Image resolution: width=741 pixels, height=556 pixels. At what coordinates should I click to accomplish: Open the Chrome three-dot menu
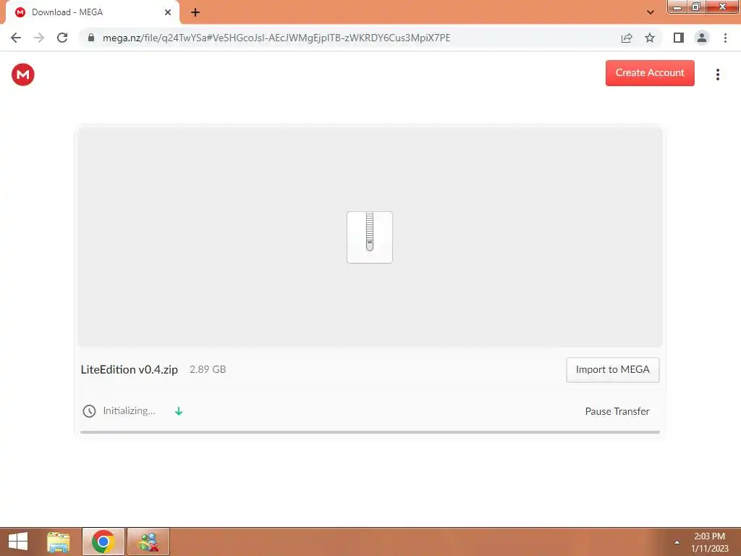(725, 38)
